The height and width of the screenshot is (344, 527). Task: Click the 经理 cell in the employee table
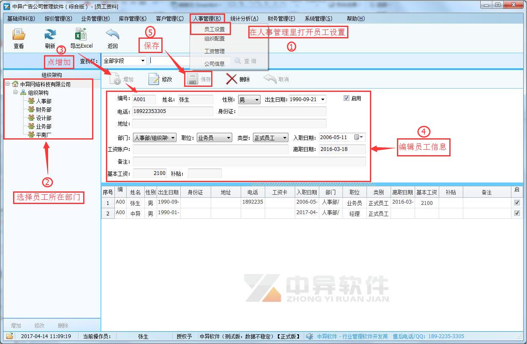[355, 214]
